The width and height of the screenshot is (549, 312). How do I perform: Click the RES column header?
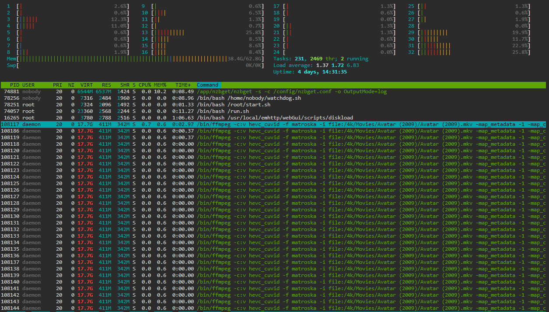[x=106, y=85]
